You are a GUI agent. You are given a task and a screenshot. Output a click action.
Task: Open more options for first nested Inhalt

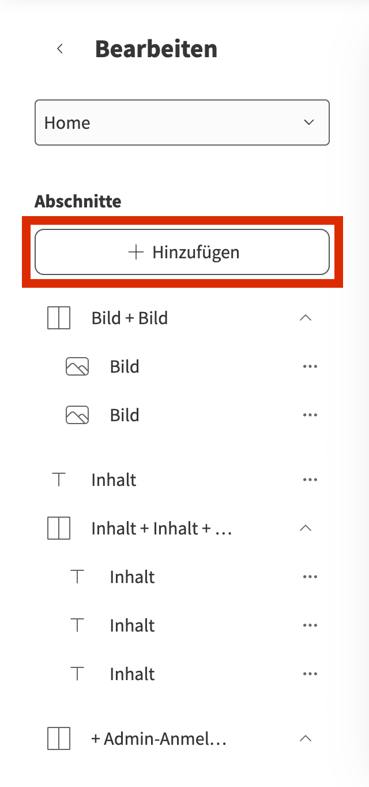(x=310, y=577)
